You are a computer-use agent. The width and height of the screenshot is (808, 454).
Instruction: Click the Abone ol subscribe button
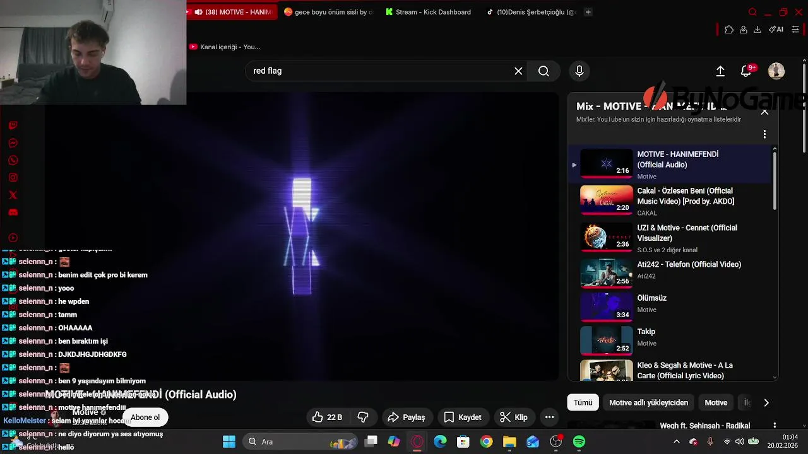coord(145,417)
